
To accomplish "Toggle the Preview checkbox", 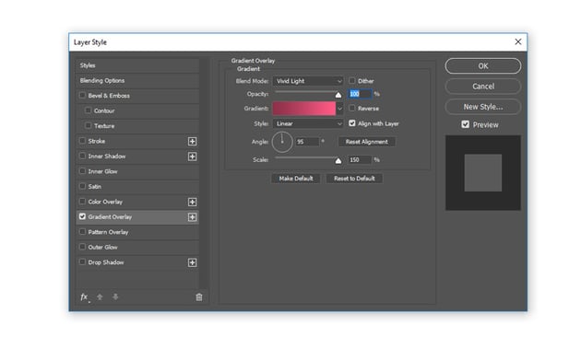I will (x=466, y=124).
